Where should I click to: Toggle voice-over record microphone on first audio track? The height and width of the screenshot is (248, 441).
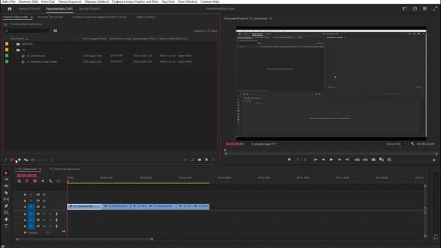click(57, 214)
